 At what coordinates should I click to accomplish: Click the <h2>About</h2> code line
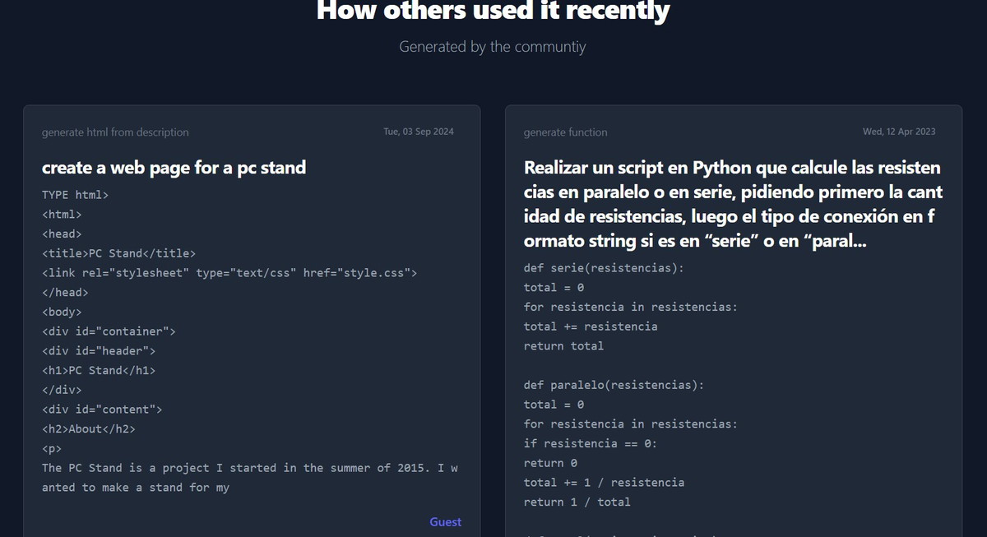coord(89,428)
